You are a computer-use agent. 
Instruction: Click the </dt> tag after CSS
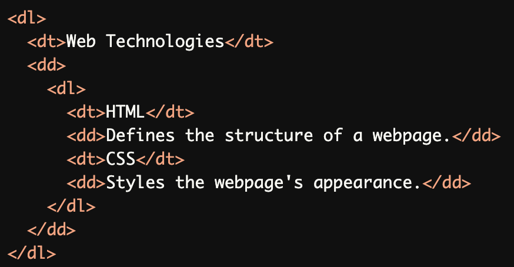160,159
